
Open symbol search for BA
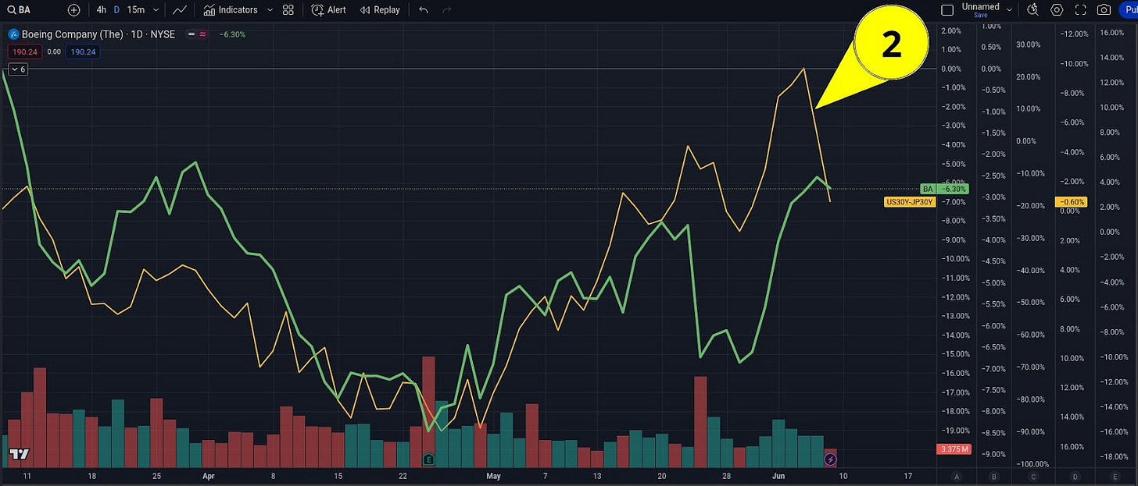pos(19,10)
